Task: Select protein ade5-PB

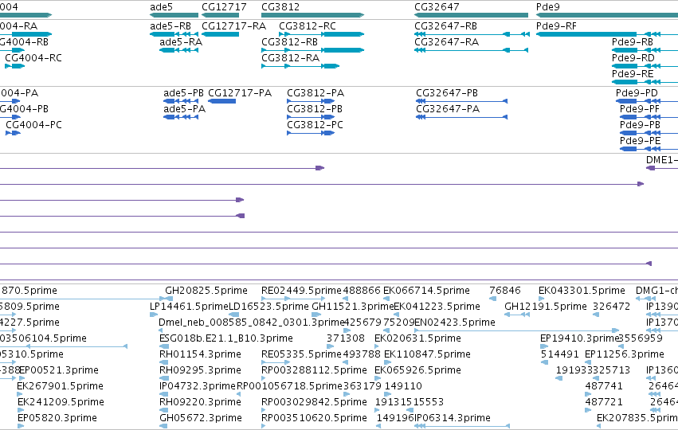Action: coord(181,101)
